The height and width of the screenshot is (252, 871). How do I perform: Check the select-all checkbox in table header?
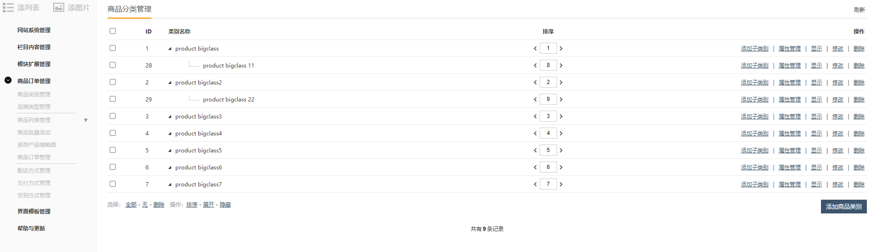[112, 31]
